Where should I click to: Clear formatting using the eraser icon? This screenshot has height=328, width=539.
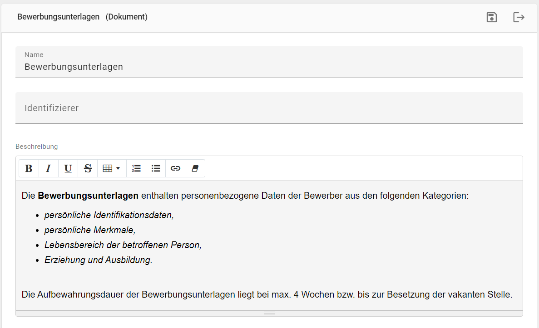pos(195,168)
